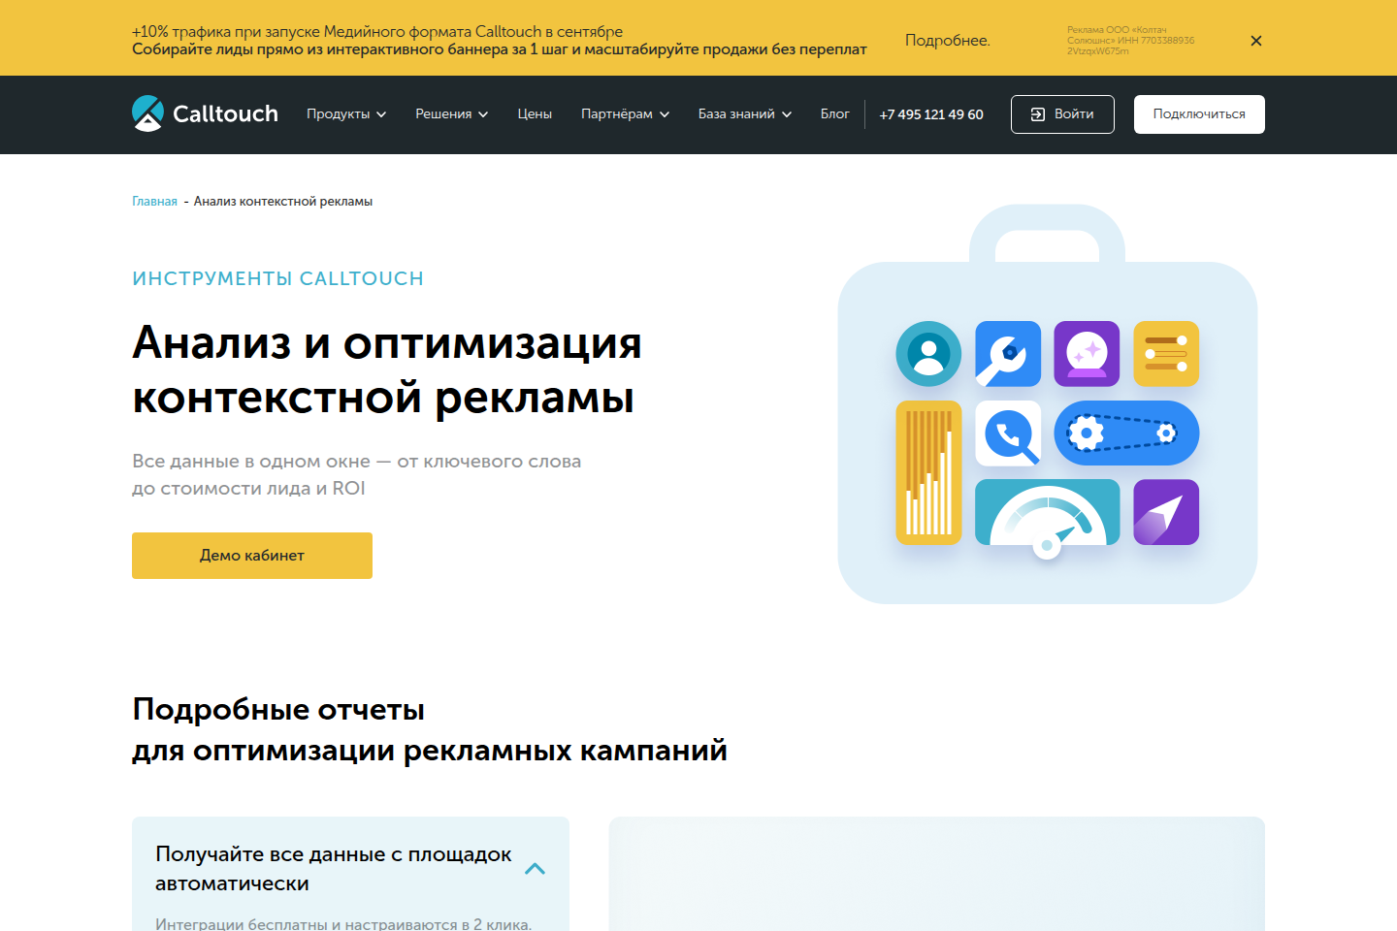Collapse the Получайте все данные accordion chevron

535,869
